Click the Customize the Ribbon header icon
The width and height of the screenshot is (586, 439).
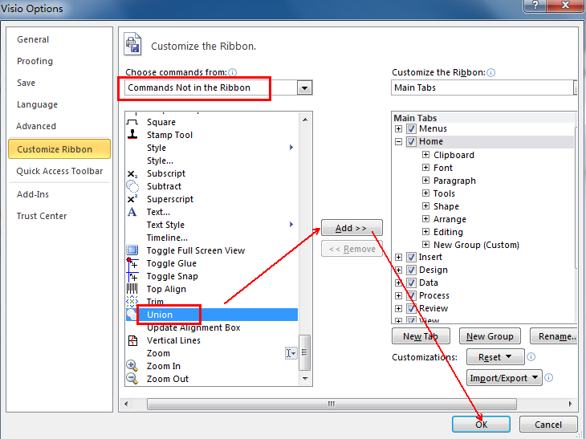click(132, 44)
